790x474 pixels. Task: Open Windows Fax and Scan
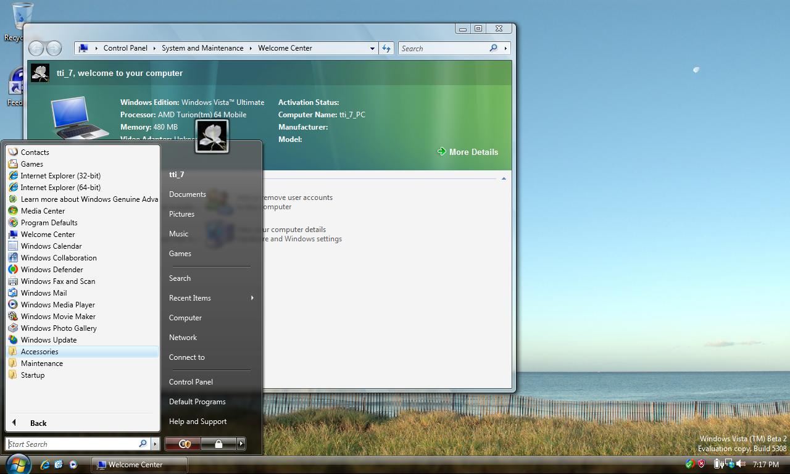tap(83, 281)
